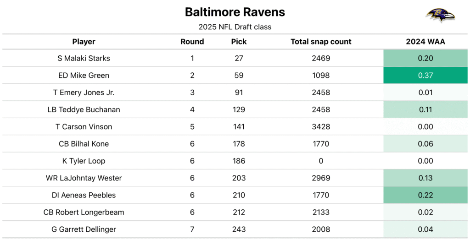Click the 0.22 WAA green cell
The height and width of the screenshot is (240, 470).
[x=425, y=195]
